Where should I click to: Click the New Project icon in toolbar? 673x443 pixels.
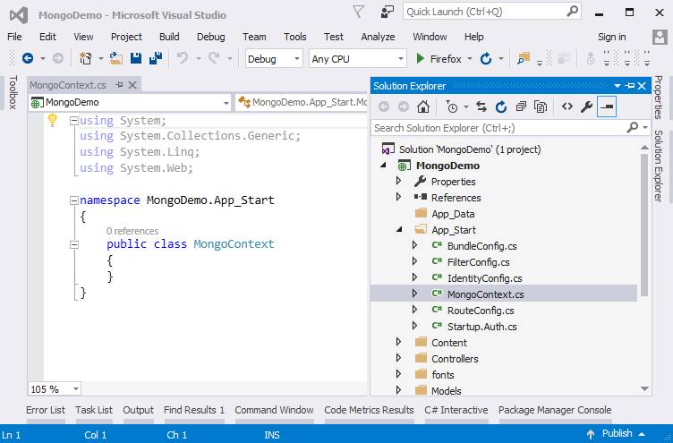[x=85, y=58]
